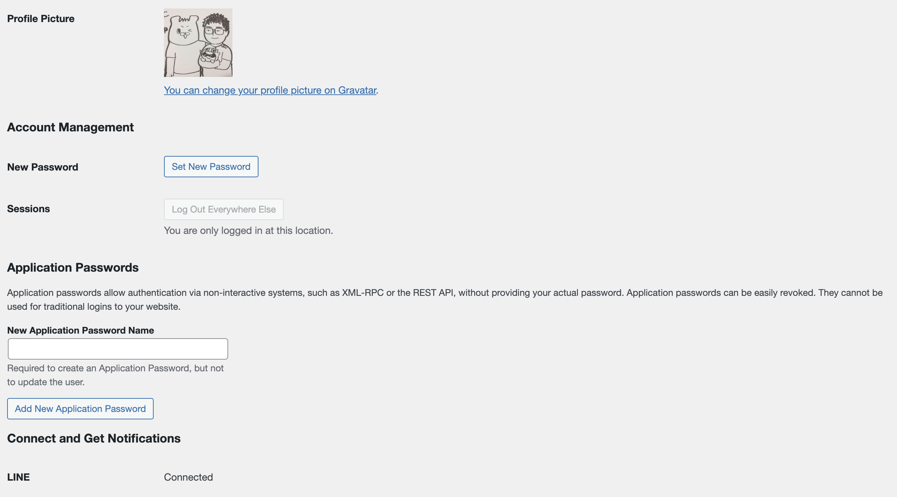
Task: Click the profile picture thumbnail
Action: click(198, 42)
